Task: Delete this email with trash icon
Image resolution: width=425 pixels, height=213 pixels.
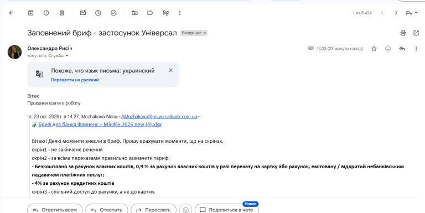Action: point(62,13)
